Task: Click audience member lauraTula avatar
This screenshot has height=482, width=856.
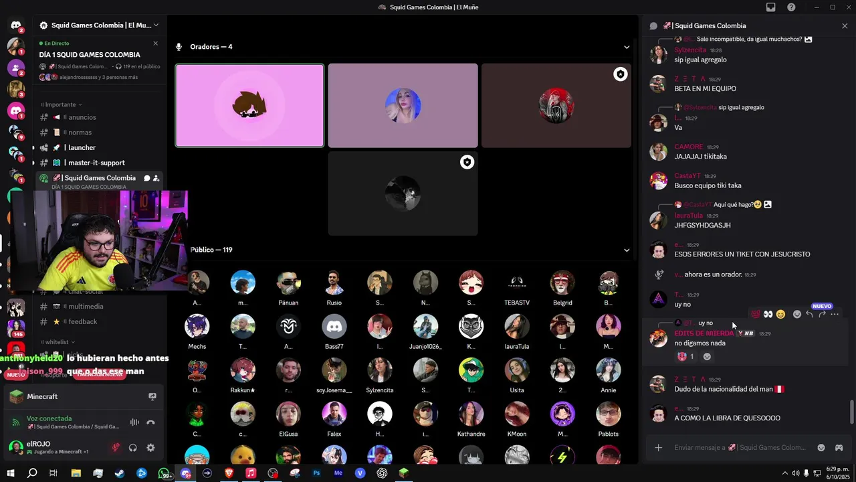Action: point(516,326)
